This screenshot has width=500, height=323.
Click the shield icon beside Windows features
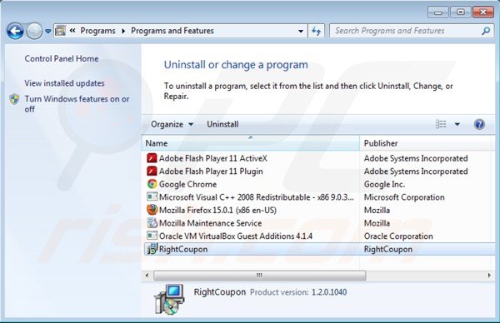14,99
